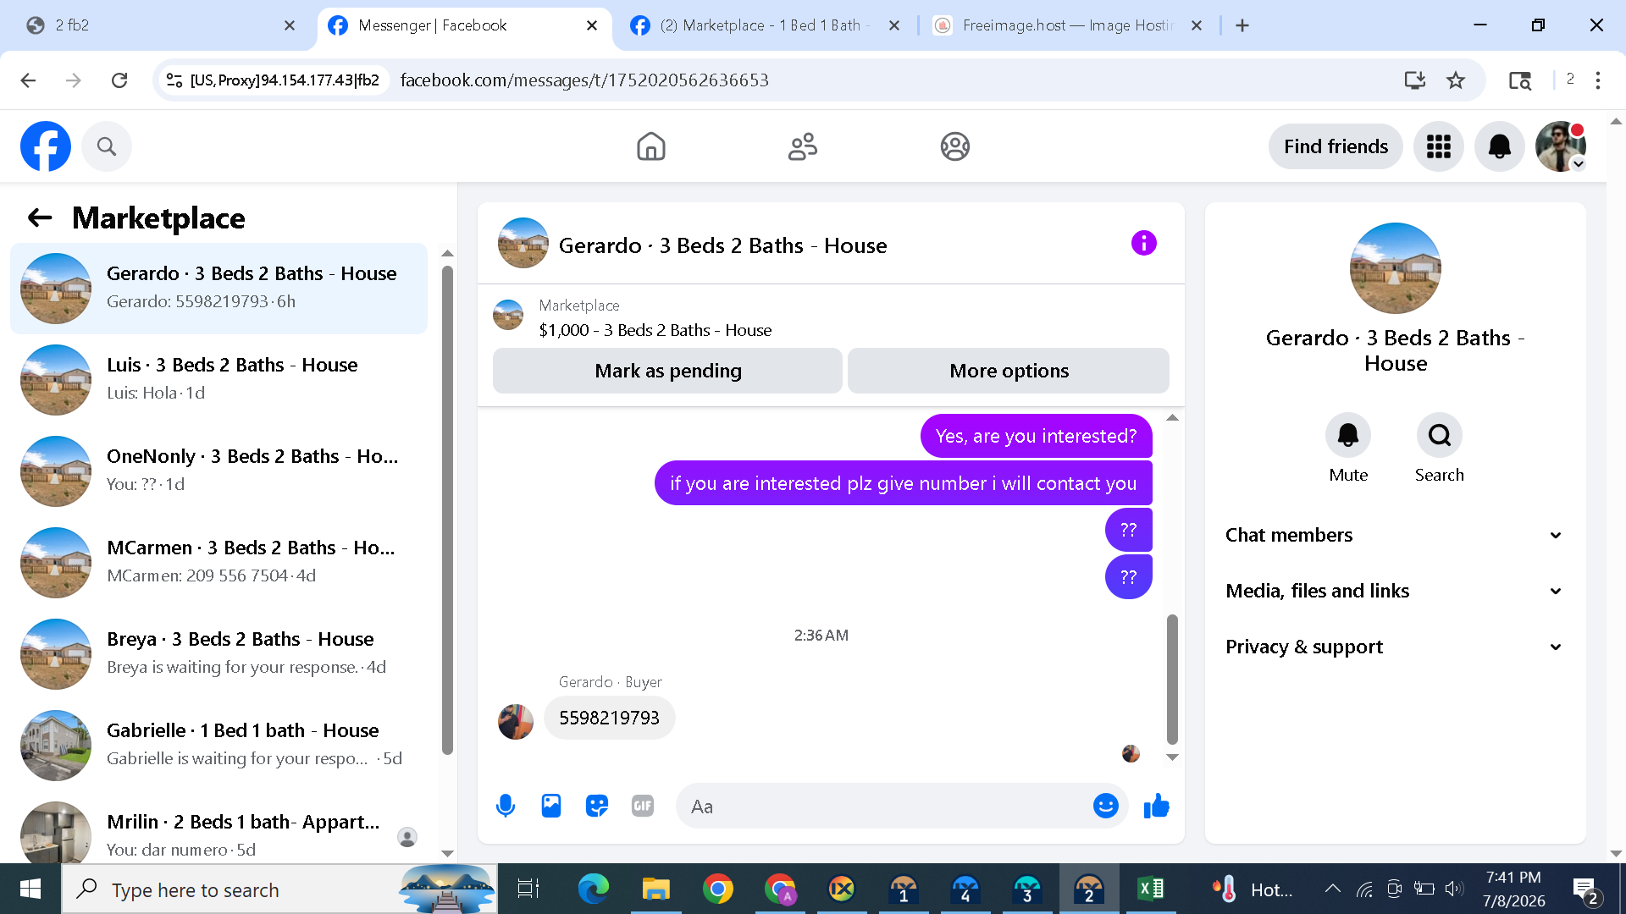
Task: Go to the Home feed icon
Action: (x=651, y=146)
